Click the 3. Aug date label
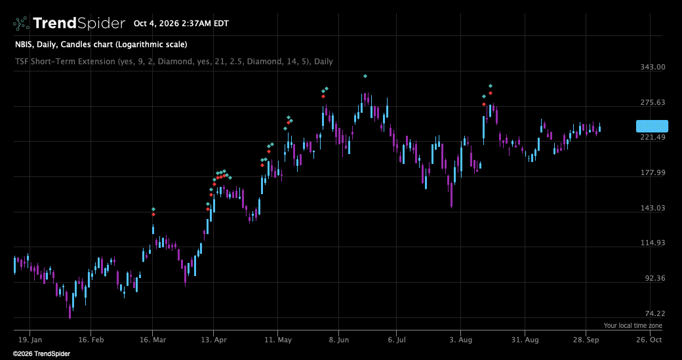Image resolution: width=682 pixels, height=360 pixels. [460, 340]
